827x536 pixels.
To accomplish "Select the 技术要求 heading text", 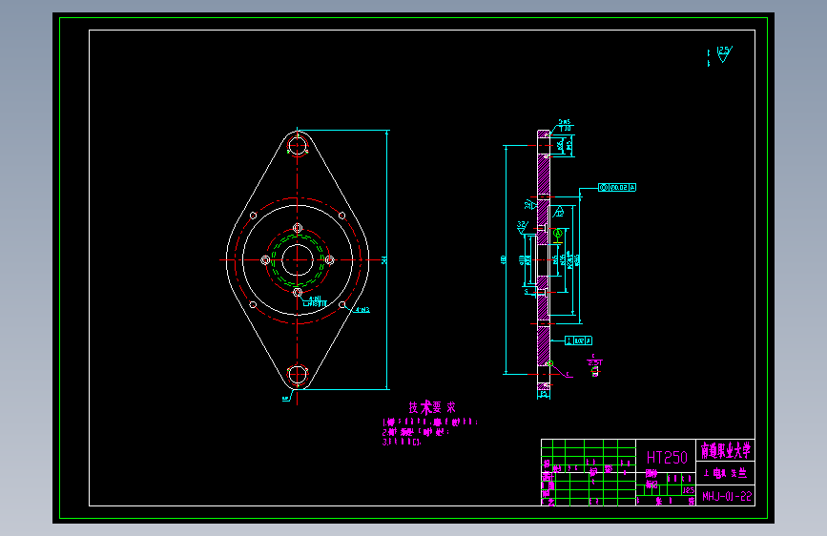I will [432, 407].
